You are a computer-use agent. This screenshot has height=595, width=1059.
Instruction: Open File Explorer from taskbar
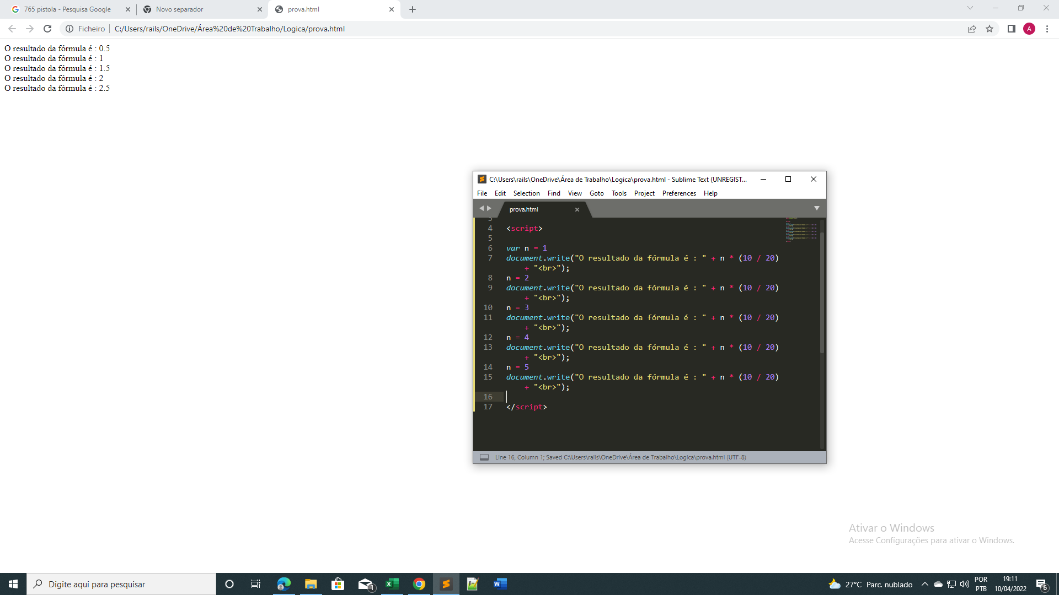coord(311,584)
